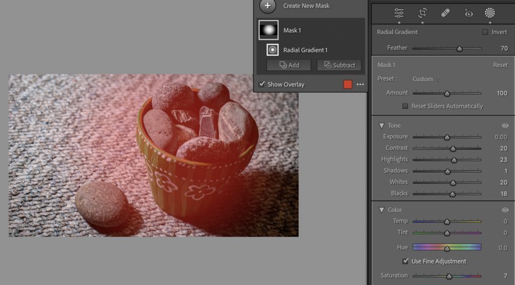Click the Temp slider handle

pos(447,222)
